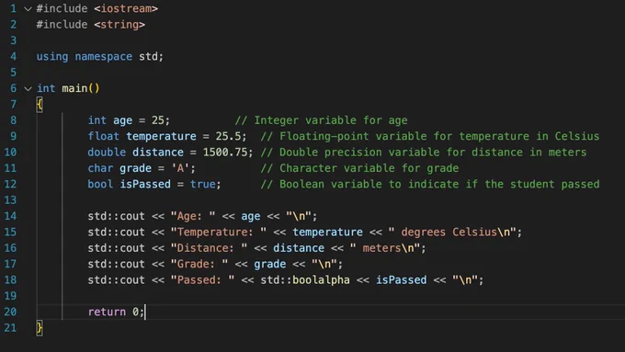Place cursor on opening brace line 7
This screenshot has width=625, height=352.
click(40, 105)
